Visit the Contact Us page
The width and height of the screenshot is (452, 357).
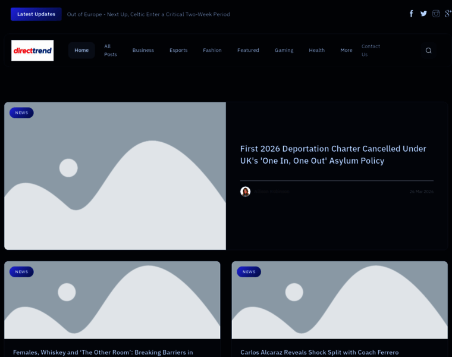(371, 51)
